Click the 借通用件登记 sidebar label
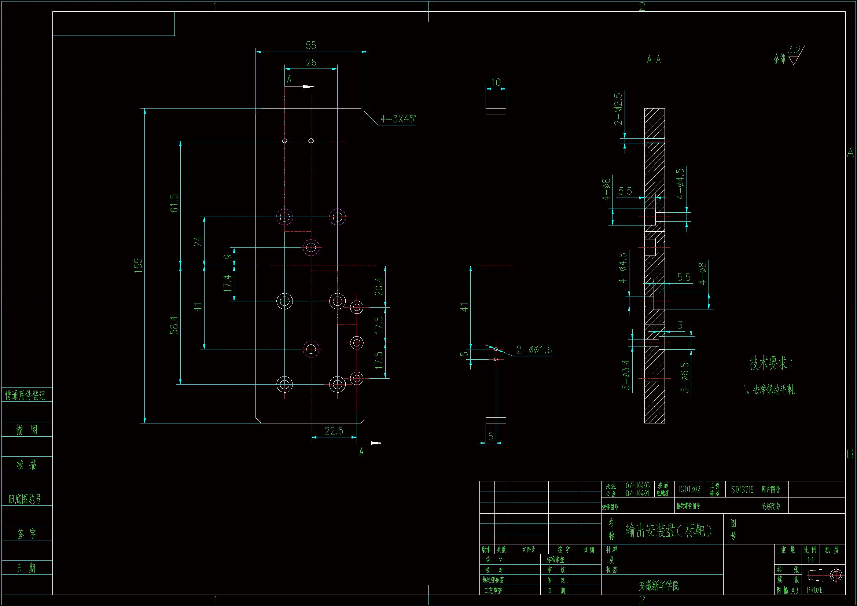 (x=25, y=396)
